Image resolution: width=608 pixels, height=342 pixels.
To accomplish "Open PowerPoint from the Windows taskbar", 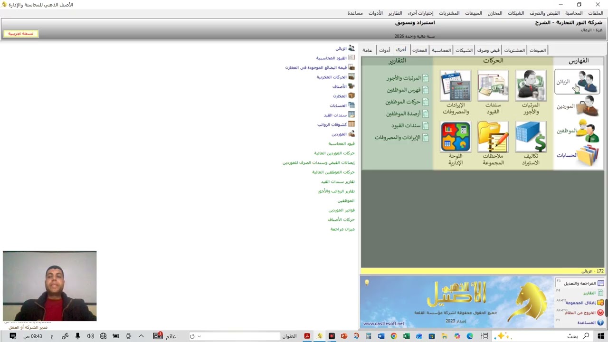I will 344,336.
